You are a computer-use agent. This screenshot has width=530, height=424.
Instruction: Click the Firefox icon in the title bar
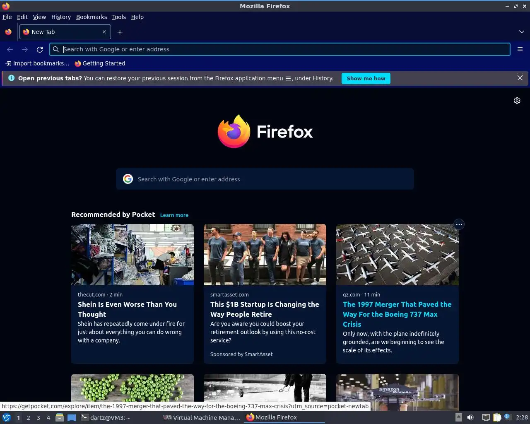coord(6,6)
